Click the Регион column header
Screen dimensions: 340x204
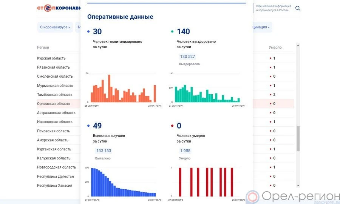(43, 48)
